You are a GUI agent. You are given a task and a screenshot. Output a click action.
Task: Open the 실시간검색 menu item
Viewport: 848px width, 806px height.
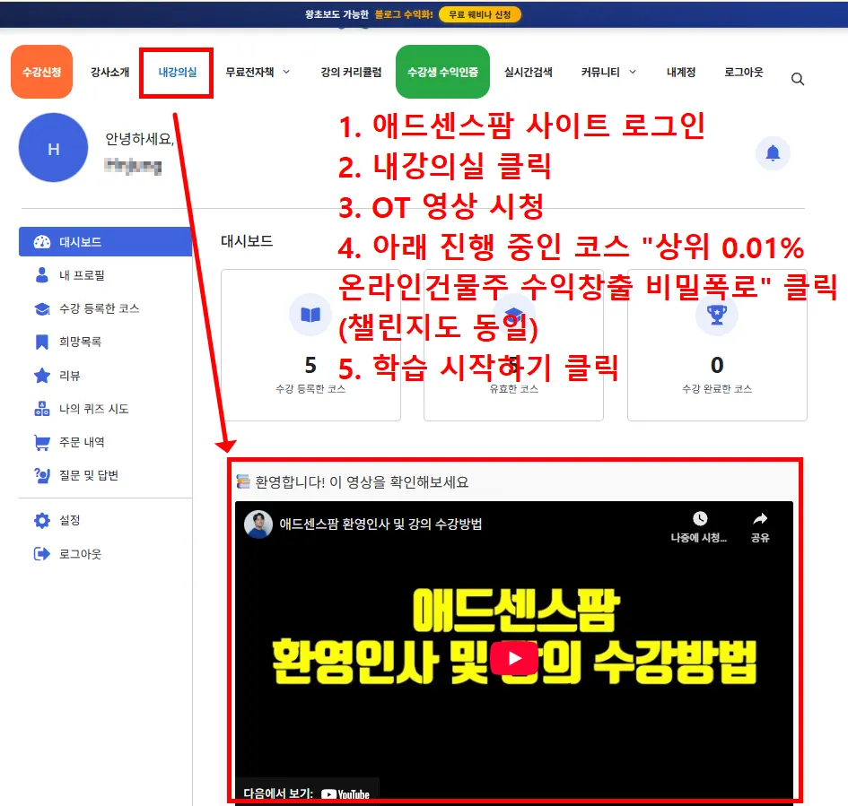point(528,73)
